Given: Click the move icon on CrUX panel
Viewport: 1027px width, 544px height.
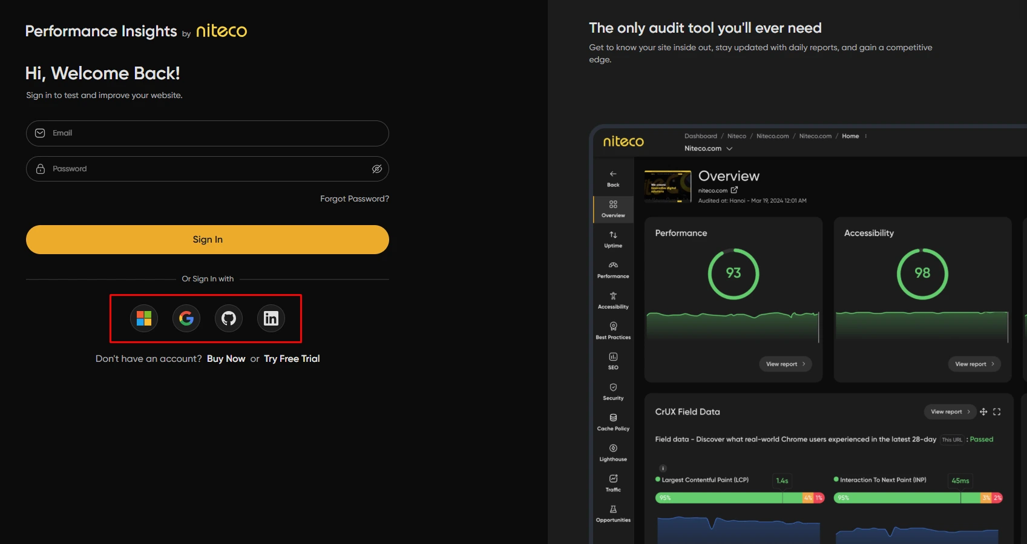Looking at the screenshot, I should click(983, 411).
